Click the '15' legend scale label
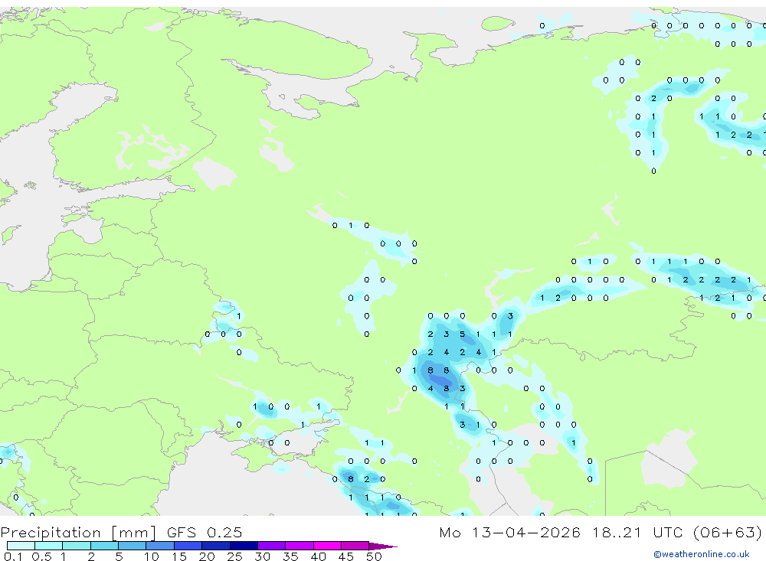 pos(178,556)
